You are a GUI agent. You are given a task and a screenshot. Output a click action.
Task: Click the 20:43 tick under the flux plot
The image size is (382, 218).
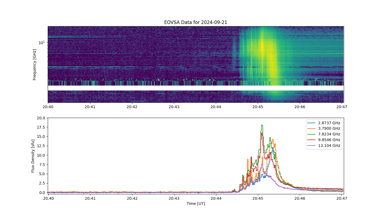point(174,199)
